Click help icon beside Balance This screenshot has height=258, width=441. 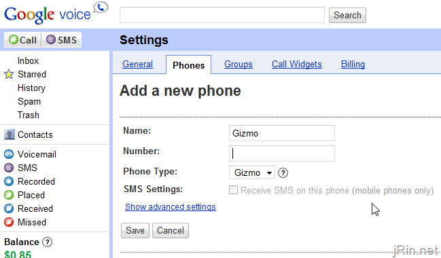48,242
